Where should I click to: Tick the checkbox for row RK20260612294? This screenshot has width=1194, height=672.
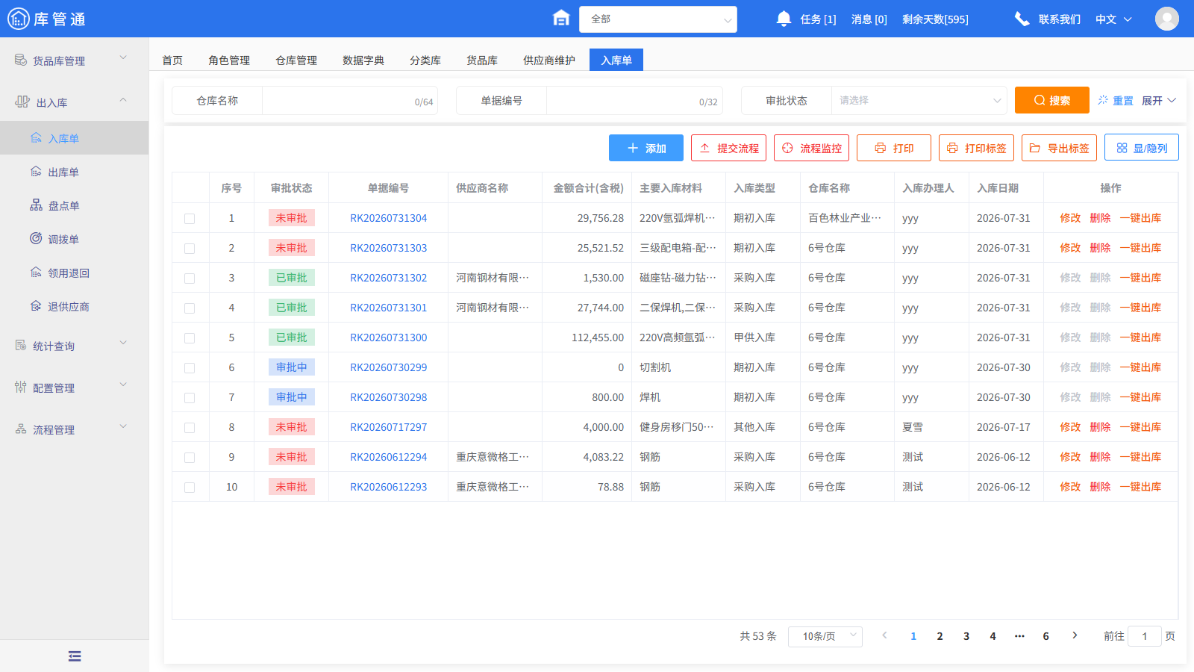pos(190,458)
